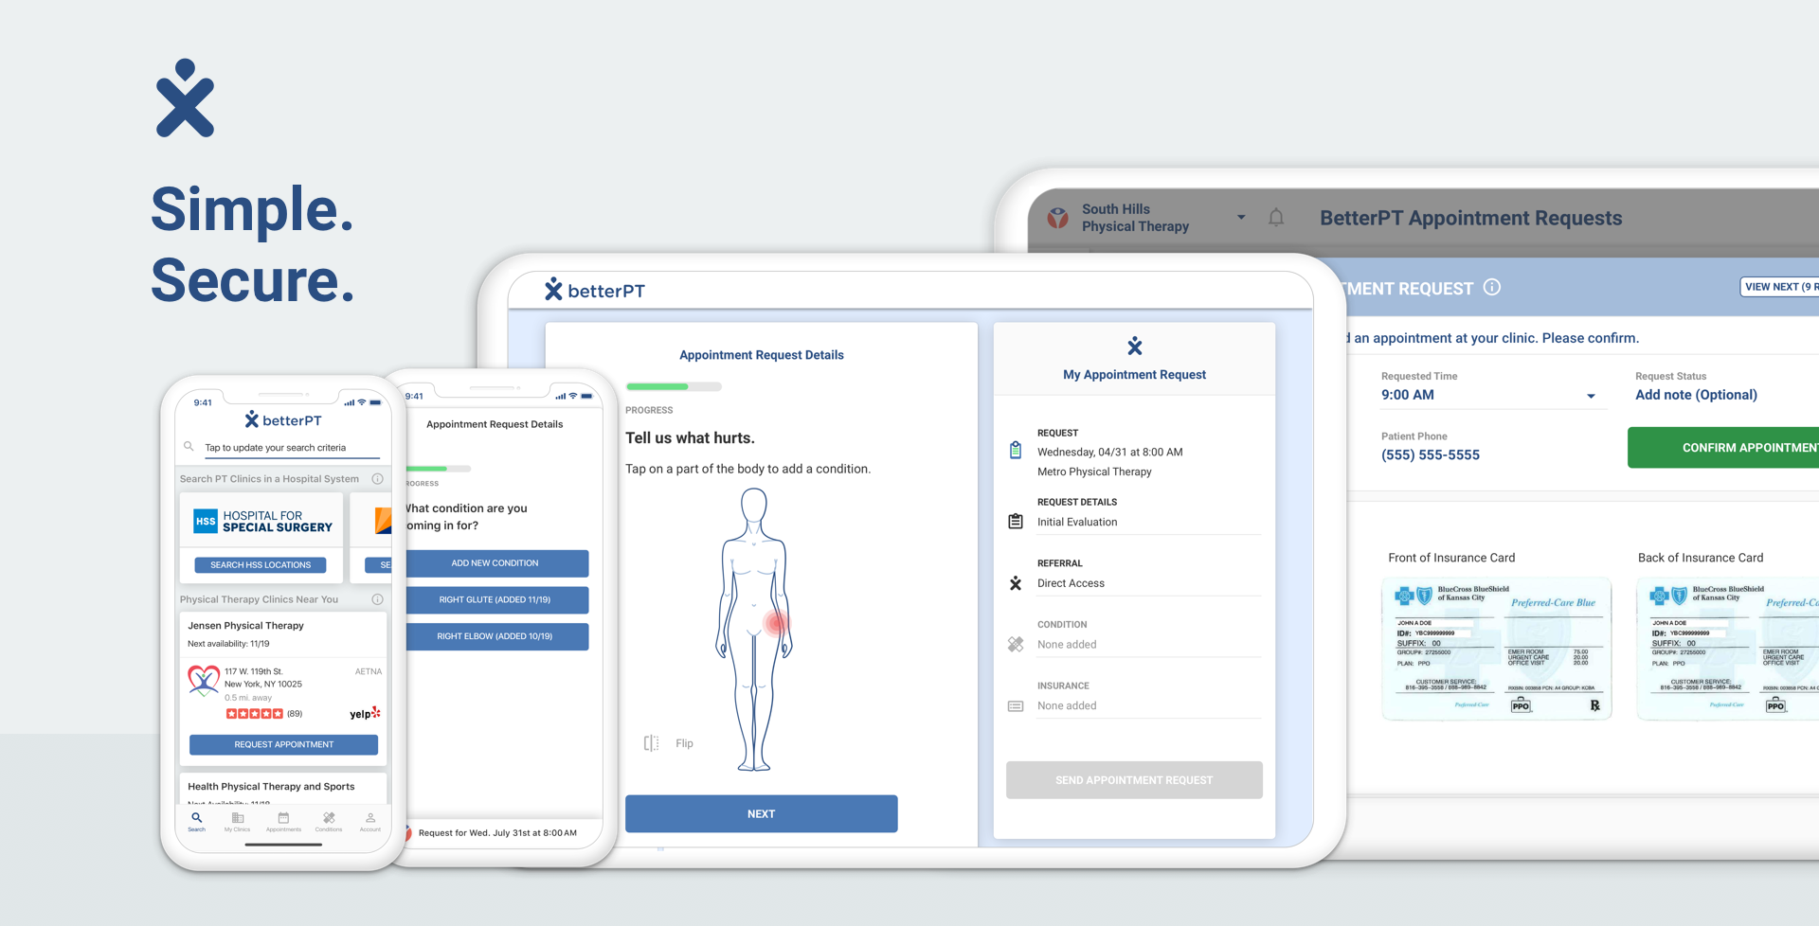1819x926 pixels.
Task: Tap the highlighted hip on body diagram
Action: 776,623
